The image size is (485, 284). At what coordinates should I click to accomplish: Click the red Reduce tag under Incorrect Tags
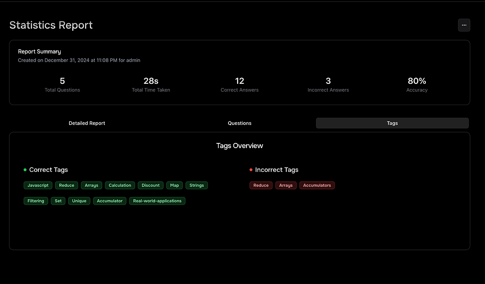pos(261,186)
